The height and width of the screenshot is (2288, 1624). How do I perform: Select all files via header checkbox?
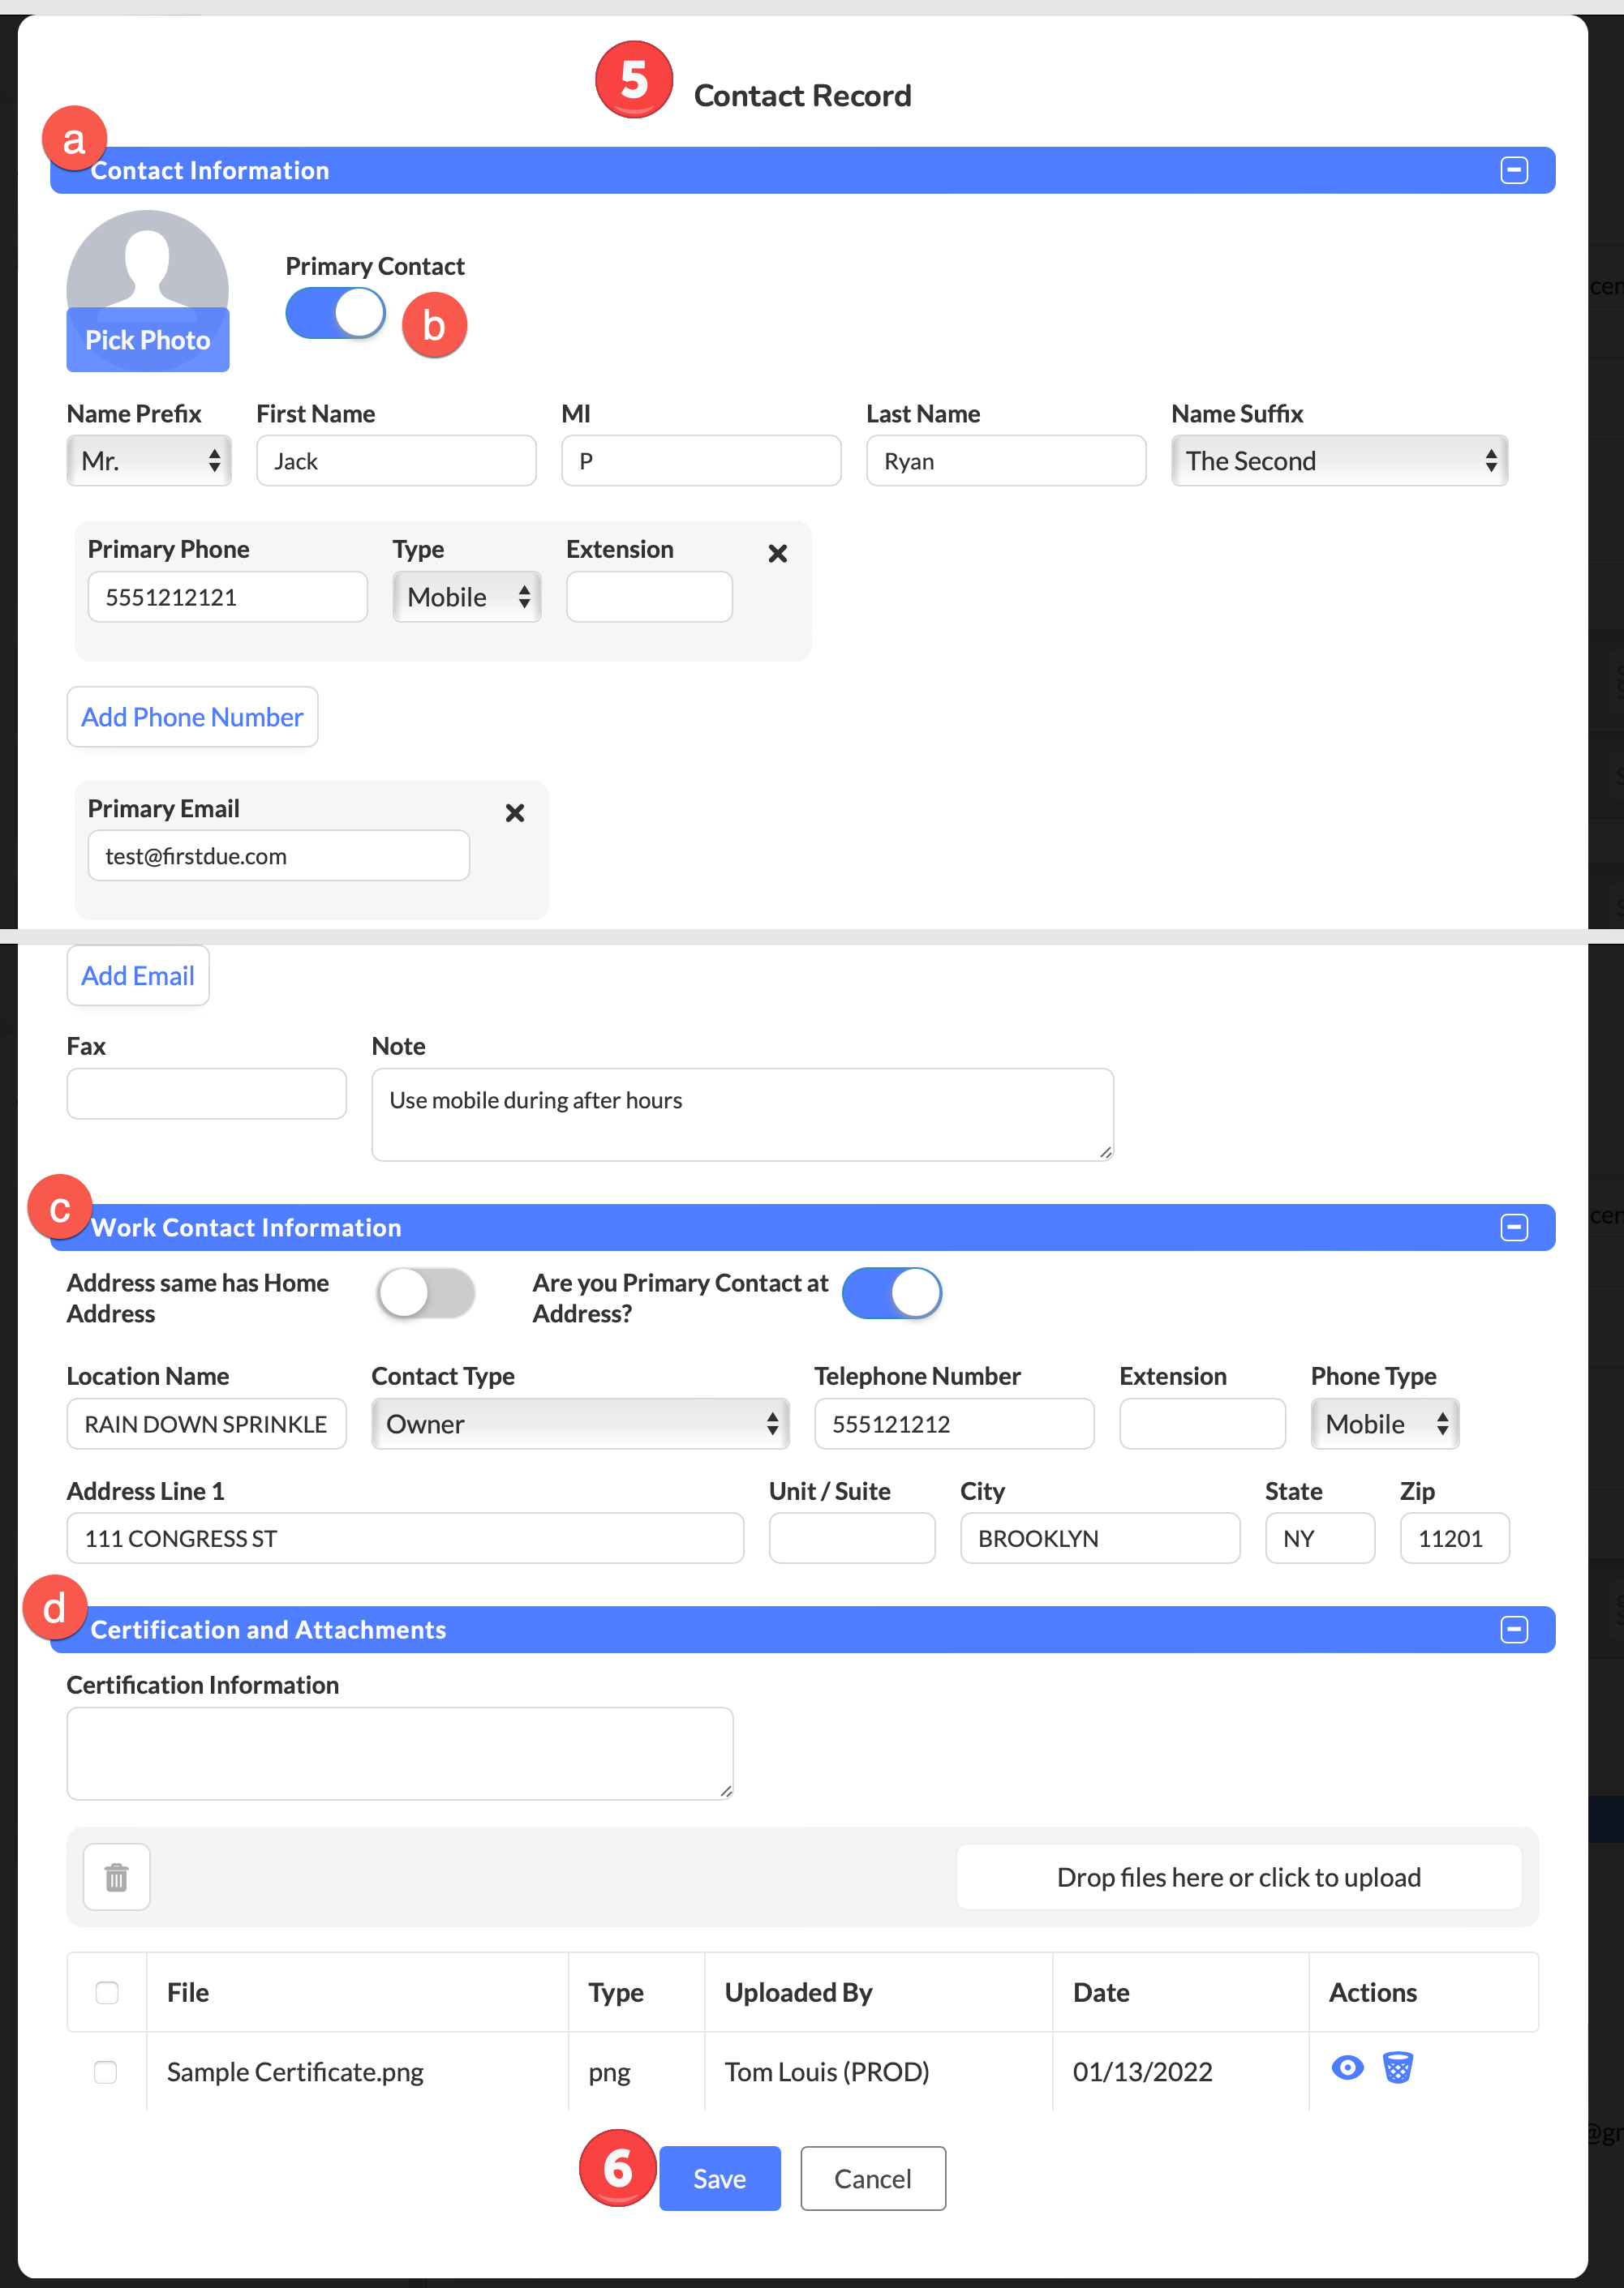point(106,1991)
